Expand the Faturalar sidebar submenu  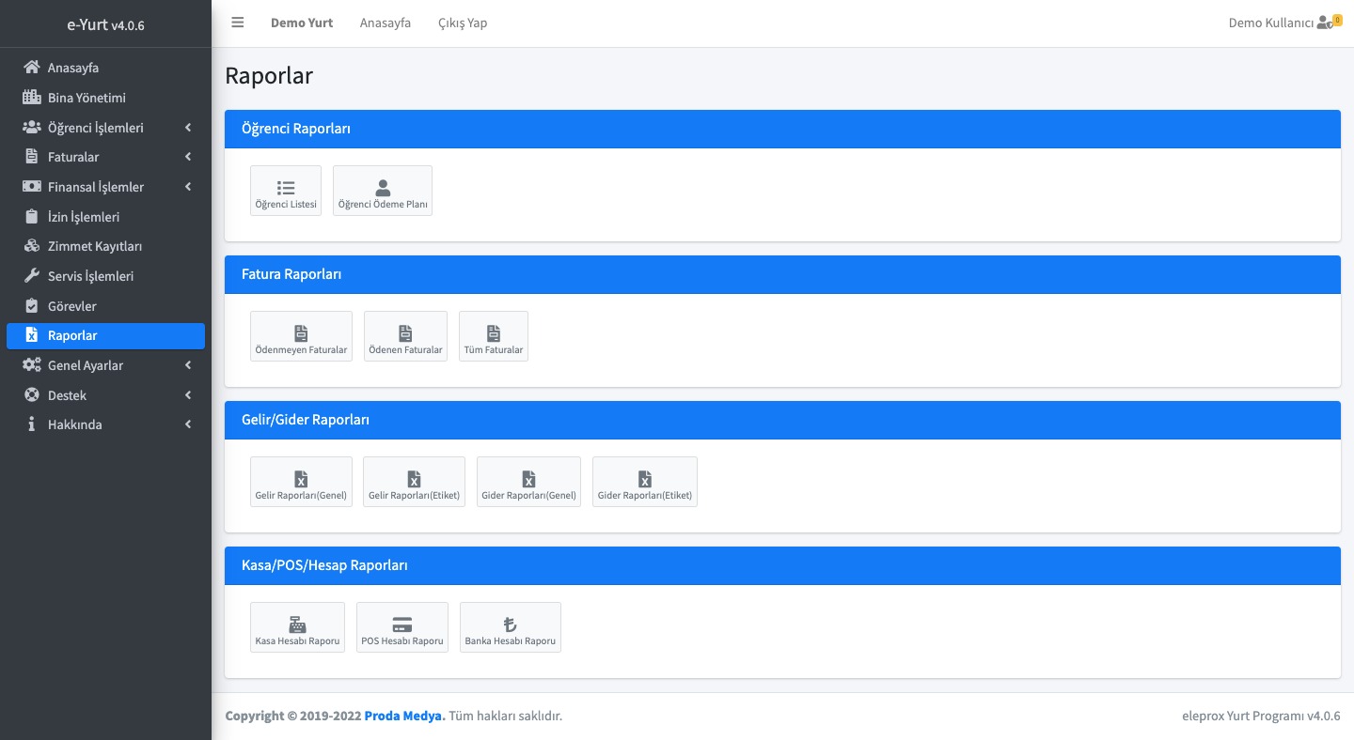pos(105,157)
